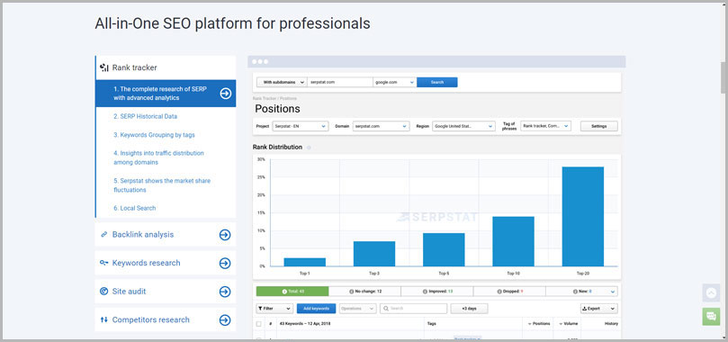Click the Top 20 bar in chart

pyautogui.click(x=583, y=217)
